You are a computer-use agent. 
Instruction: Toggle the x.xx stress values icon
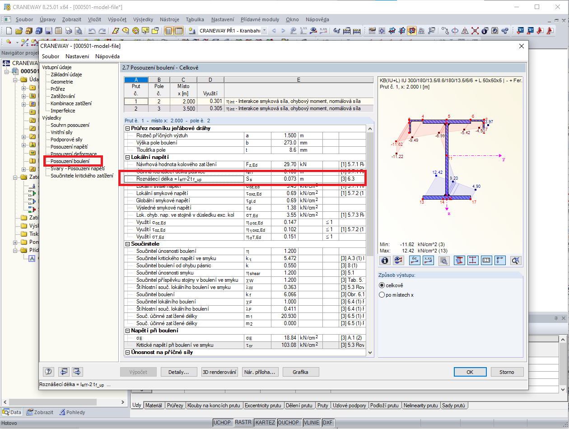(x=429, y=260)
